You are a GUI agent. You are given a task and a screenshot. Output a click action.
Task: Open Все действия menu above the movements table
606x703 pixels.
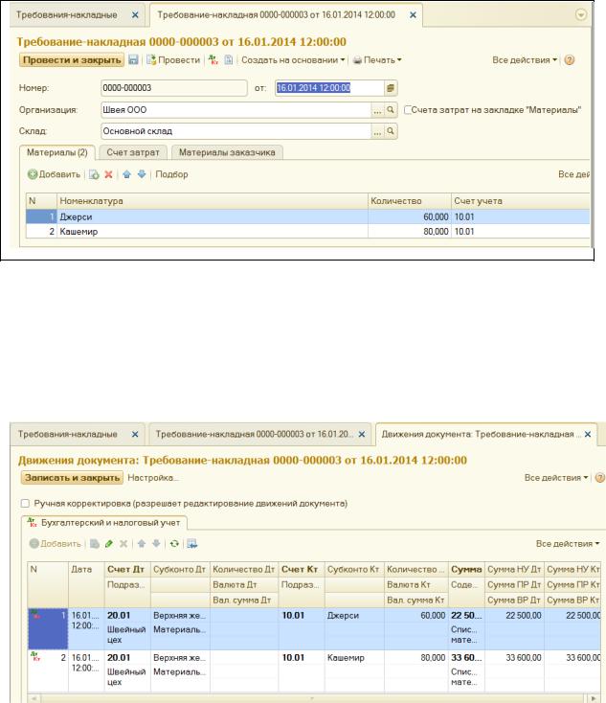pyautogui.click(x=568, y=544)
